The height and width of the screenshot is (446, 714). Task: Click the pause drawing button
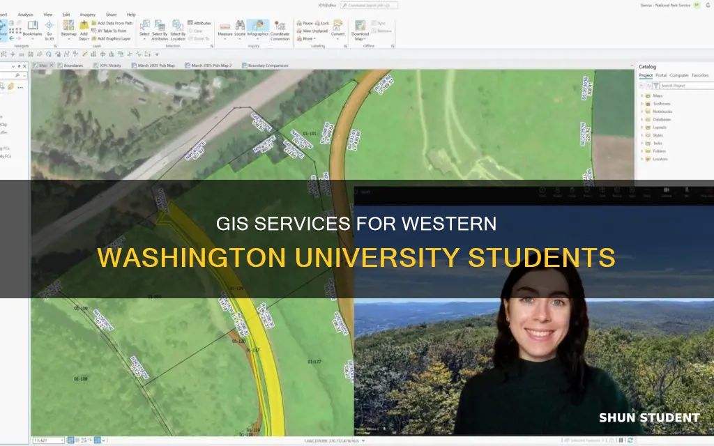[x=621, y=440]
